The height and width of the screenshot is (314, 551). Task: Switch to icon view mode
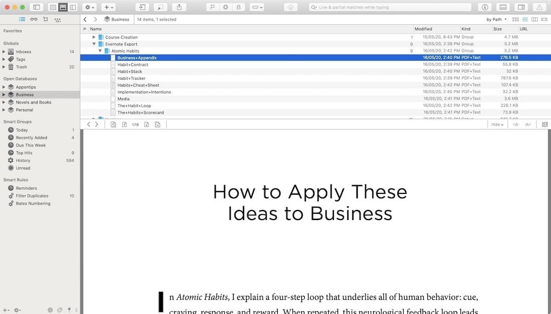[516, 19]
